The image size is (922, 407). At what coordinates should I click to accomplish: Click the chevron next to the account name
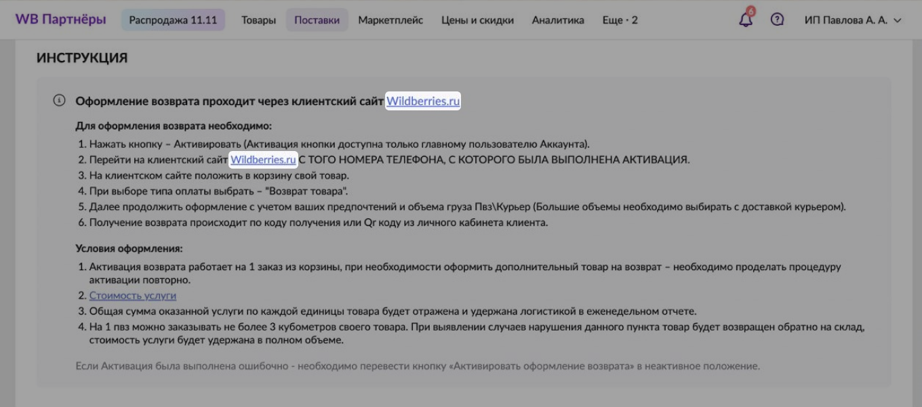tap(897, 21)
